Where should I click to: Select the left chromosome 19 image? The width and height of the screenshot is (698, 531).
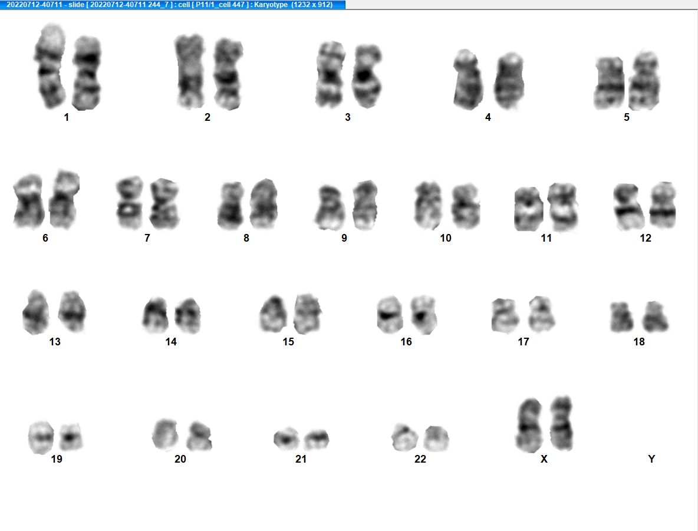pos(41,437)
